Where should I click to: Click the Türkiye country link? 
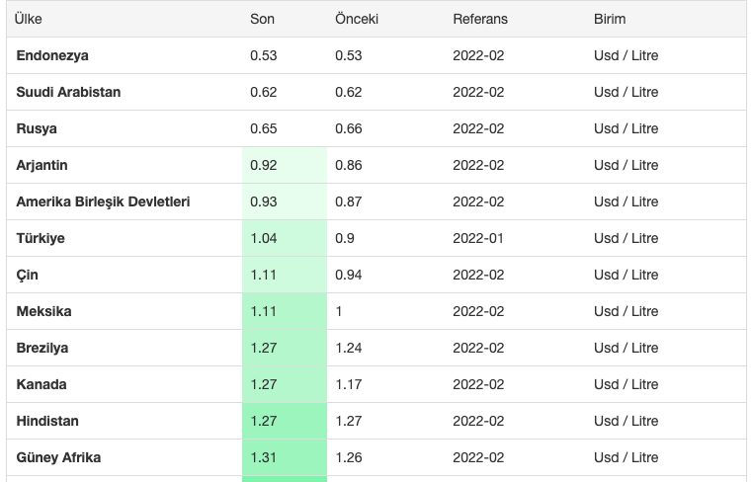(x=41, y=238)
